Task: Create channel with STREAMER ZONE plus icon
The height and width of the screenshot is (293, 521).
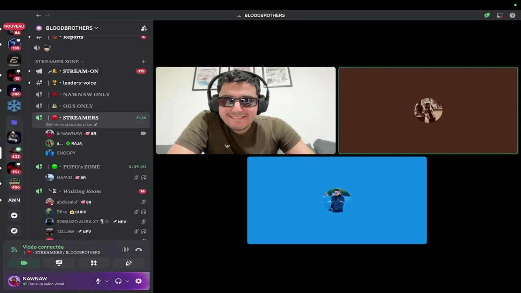Action: pyautogui.click(x=143, y=61)
